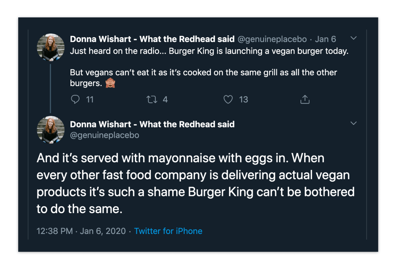Click the Donna Wishart name on the reply tweet
396x273 pixels.
coord(152,124)
